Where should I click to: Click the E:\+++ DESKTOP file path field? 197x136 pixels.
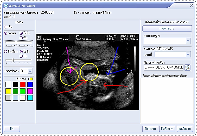pyautogui.click(x=164, y=67)
